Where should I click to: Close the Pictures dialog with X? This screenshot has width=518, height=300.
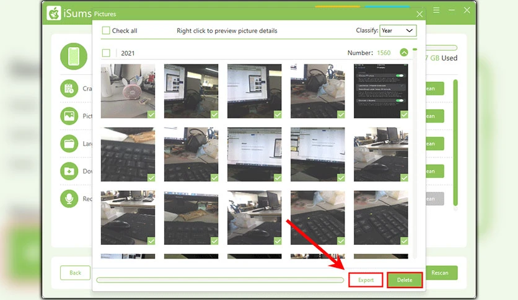(x=419, y=14)
